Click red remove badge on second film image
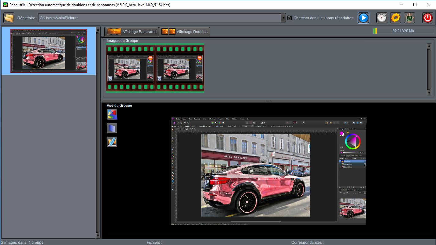 point(200,58)
